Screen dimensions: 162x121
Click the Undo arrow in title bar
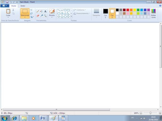(11, 2)
